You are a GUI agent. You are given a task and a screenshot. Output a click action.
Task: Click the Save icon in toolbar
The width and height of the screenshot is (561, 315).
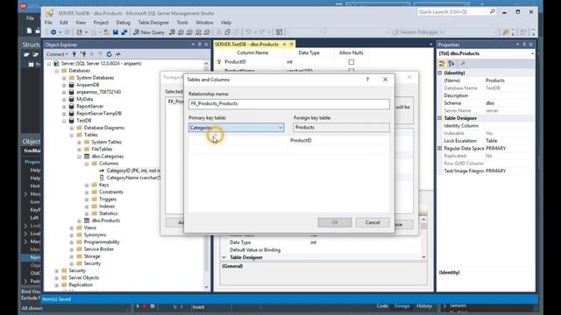[x=115, y=32]
